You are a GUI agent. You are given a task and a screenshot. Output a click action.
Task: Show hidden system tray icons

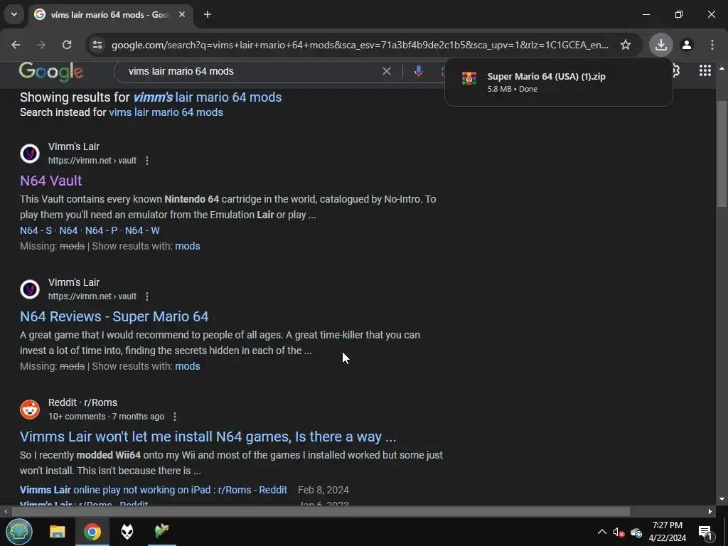pos(601,532)
